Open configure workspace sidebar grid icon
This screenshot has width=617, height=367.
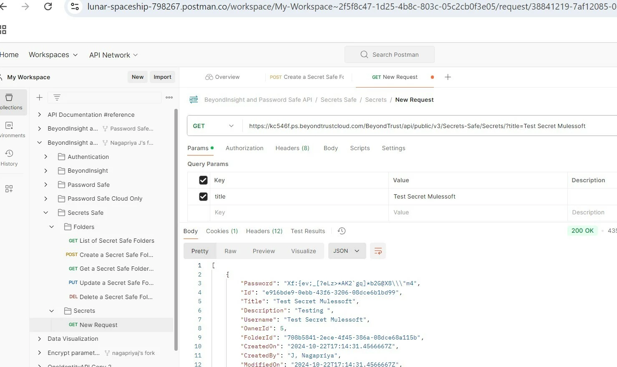point(9,189)
